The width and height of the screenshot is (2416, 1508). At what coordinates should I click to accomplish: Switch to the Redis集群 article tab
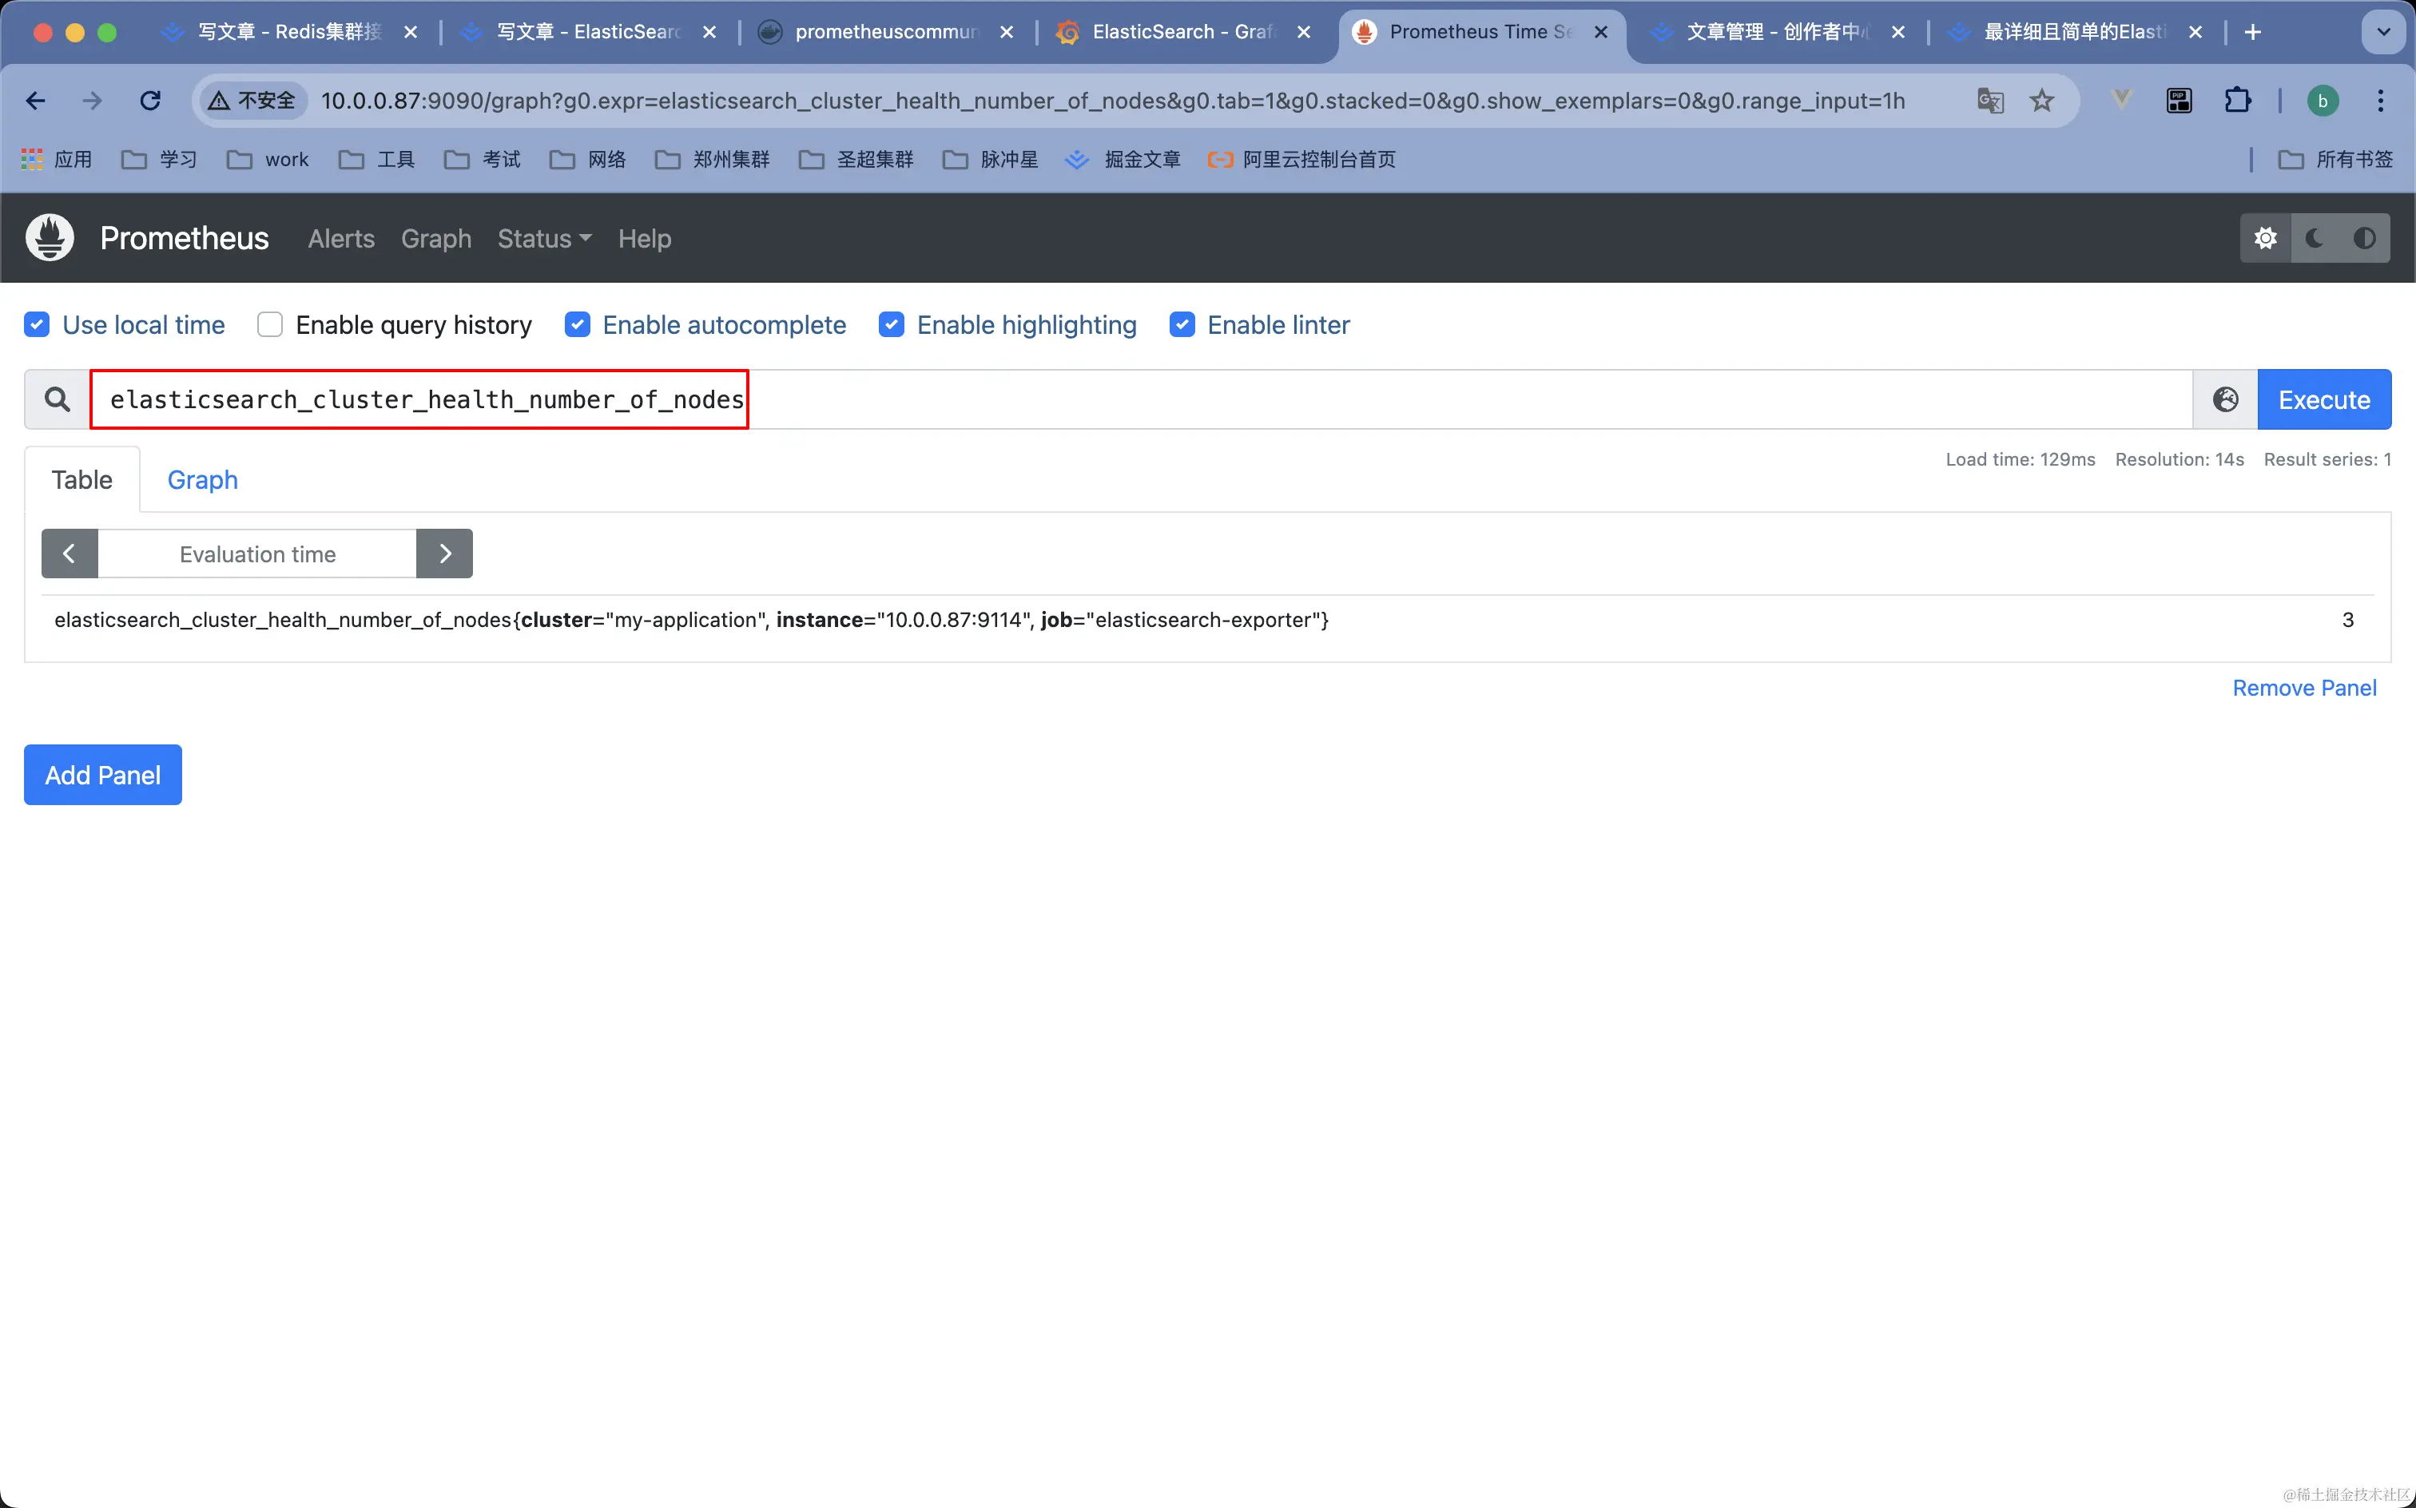(x=289, y=32)
